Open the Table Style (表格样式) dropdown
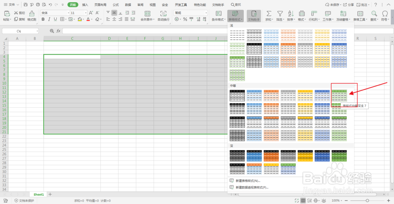 click(x=236, y=16)
